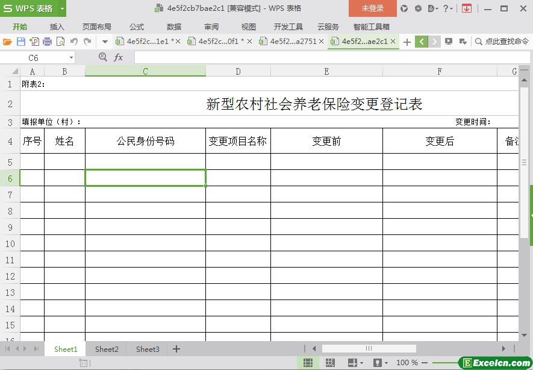Click the Open folder icon in toolbar

point(7,42)
